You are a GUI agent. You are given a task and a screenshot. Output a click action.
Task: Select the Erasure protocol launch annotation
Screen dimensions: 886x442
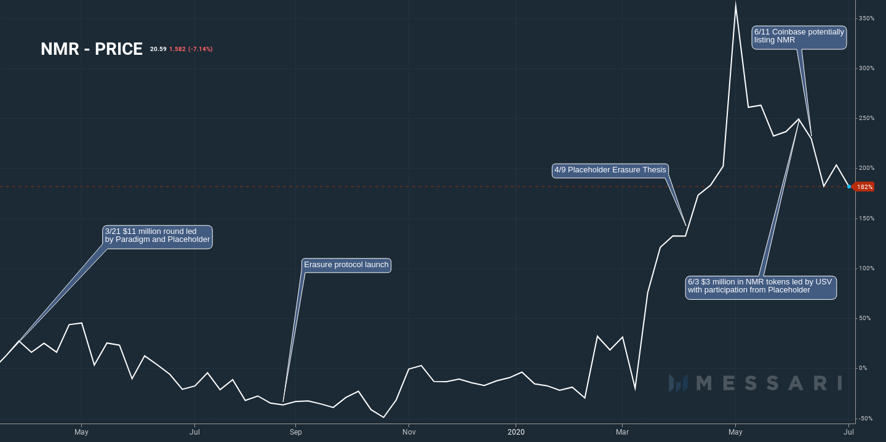click(x=346, y=265)
